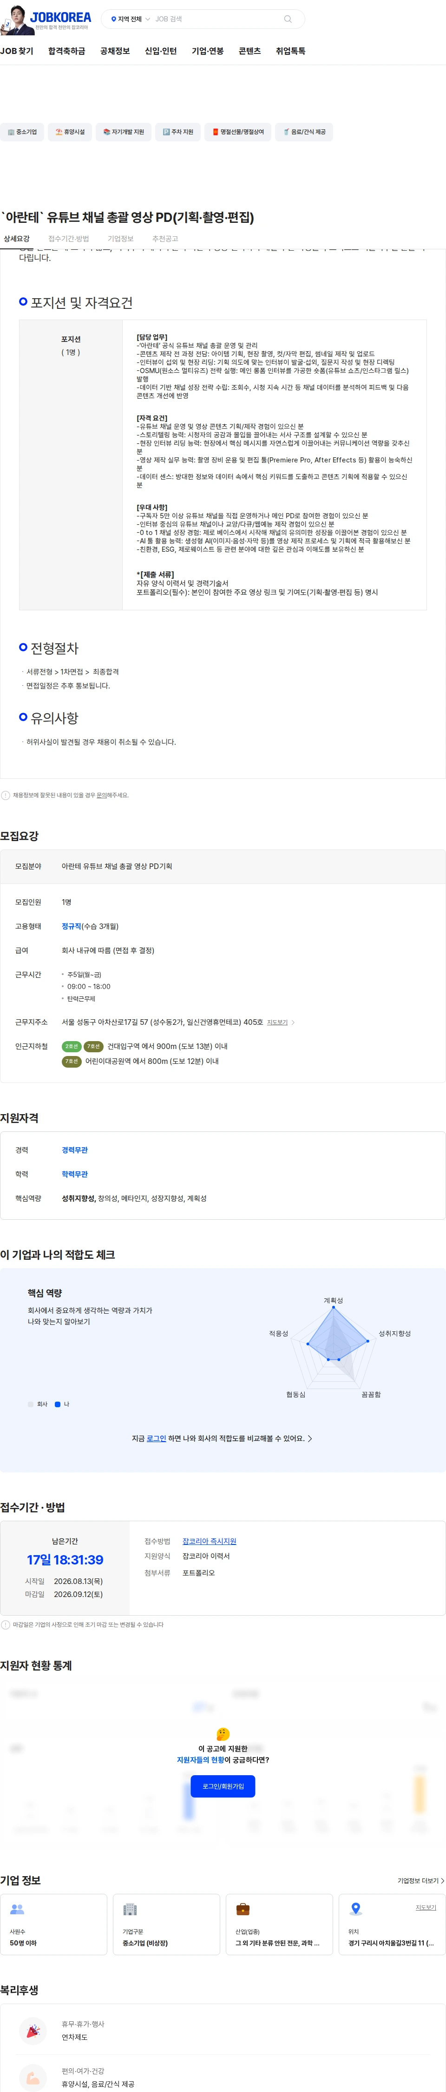Click the 7호선 badge beside 건대입구역
The image size is (446, 2092).
click(x=93, y=1046)
